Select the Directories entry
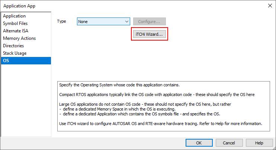Viewport: 276px width, 150px height. coord(13,46)
